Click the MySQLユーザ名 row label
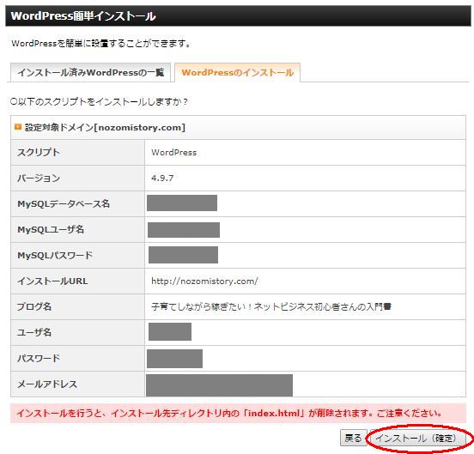The height and width of the screenshot is (454, 474). [51, 229]
